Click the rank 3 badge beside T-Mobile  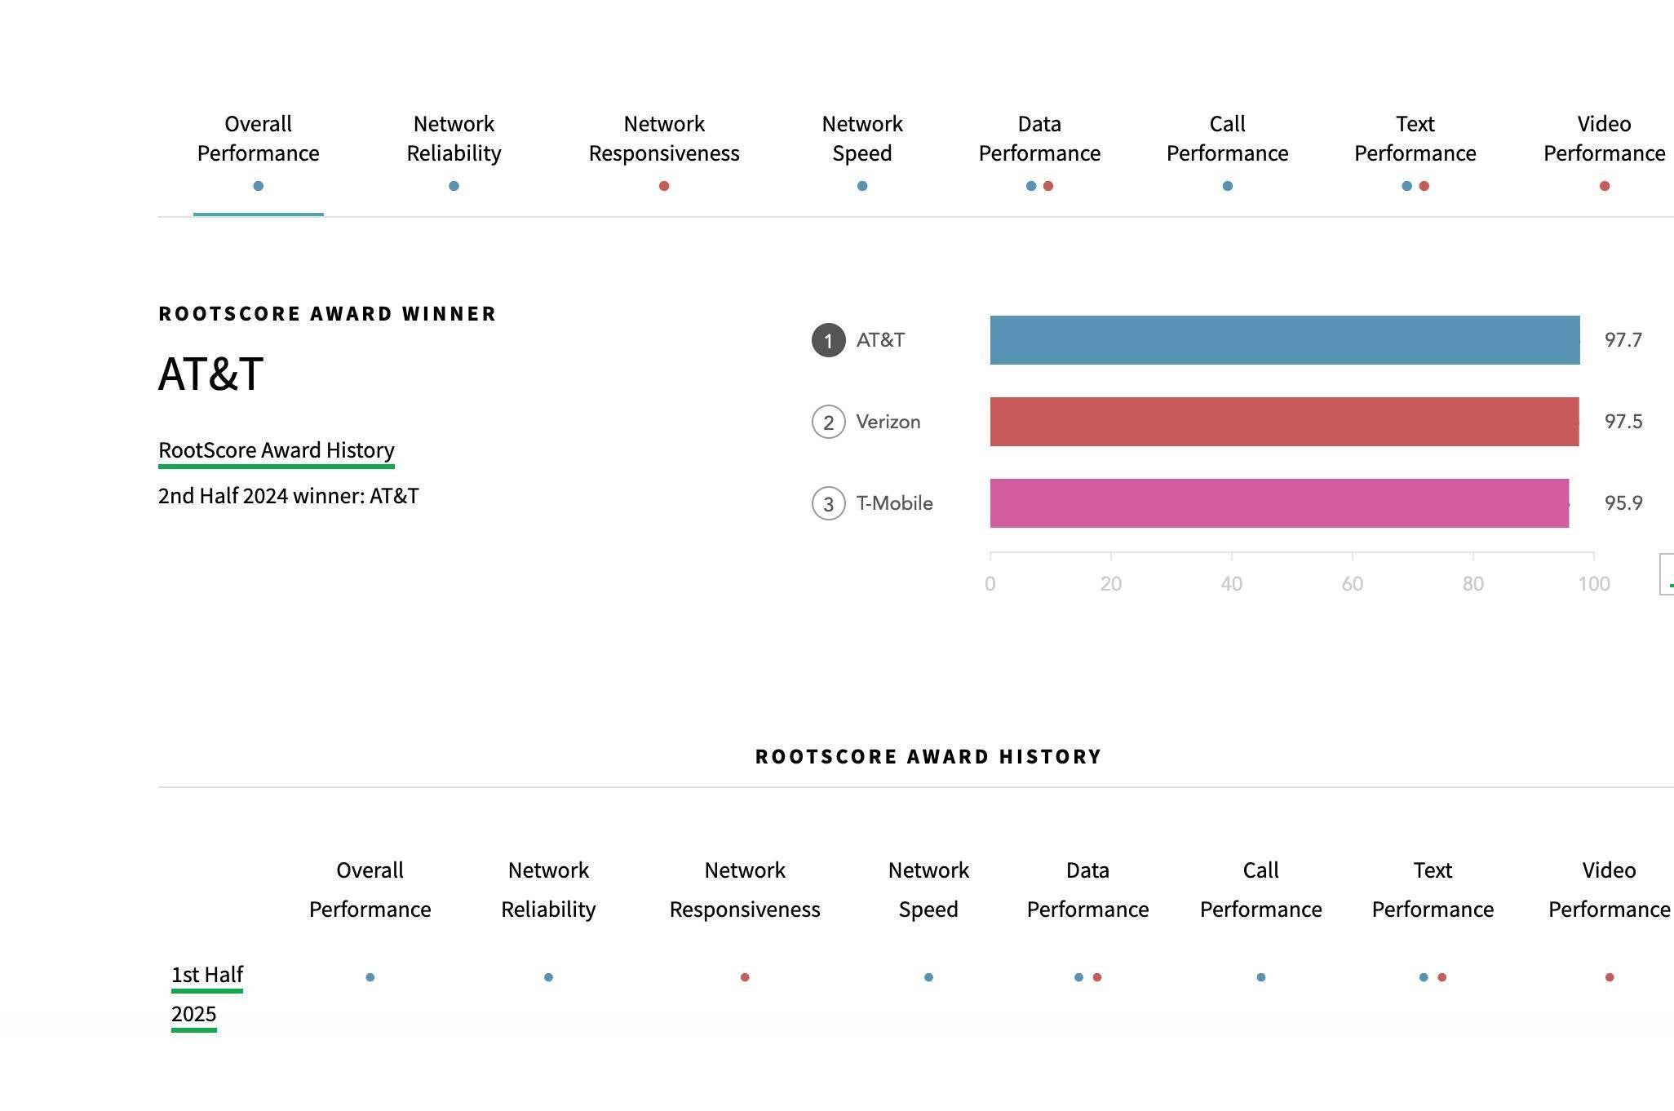tap(828, 503)
